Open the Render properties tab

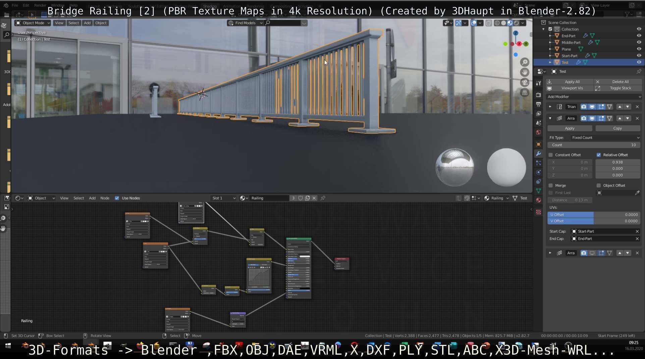click(x=538, y=95)
